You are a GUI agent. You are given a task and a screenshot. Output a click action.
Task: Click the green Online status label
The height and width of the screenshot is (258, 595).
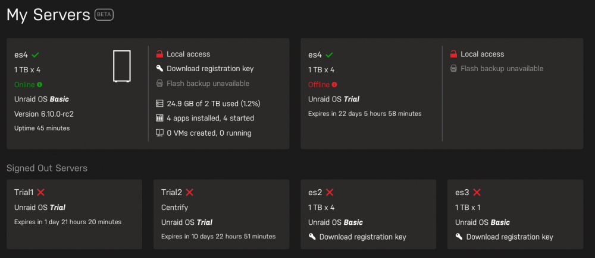[x=24, y=85]
